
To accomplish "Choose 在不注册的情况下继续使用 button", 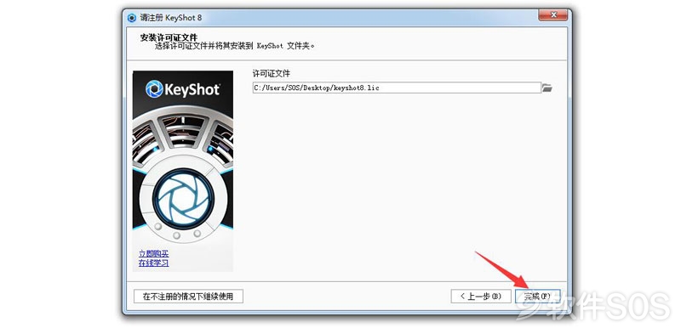I will tap(188, 297).
